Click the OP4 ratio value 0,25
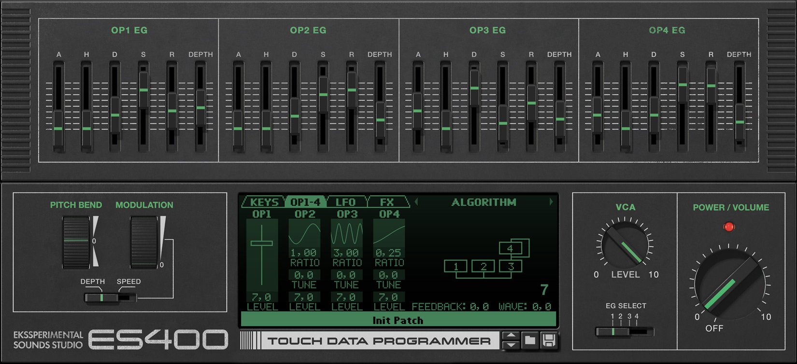The image size is (797, 364). (389, 253)
